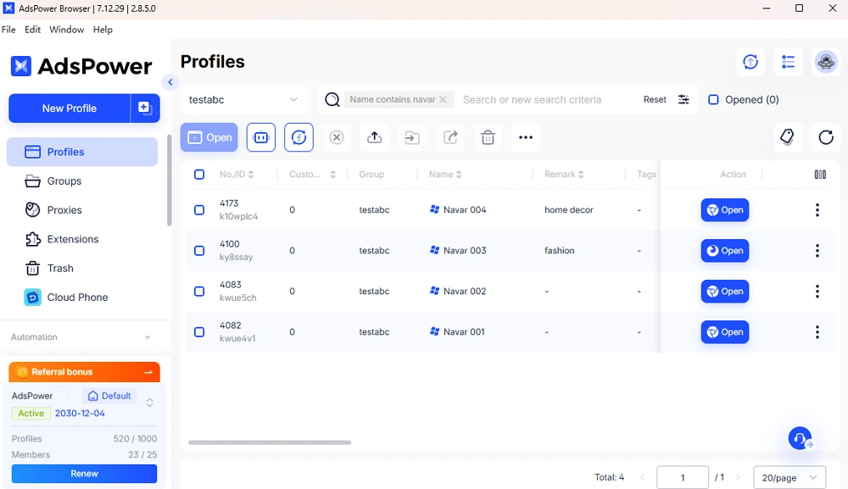Toggle the select-all checkbox in table header
The width and height of the screenshot is (848, 489).
[x=199, y=174]
